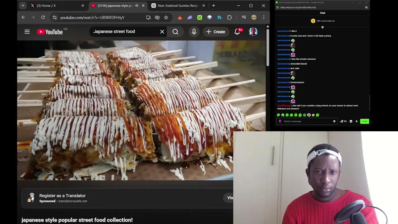Open Chrome's three-dot menu
Screen dimensions: 398x224
click(264, 17)
